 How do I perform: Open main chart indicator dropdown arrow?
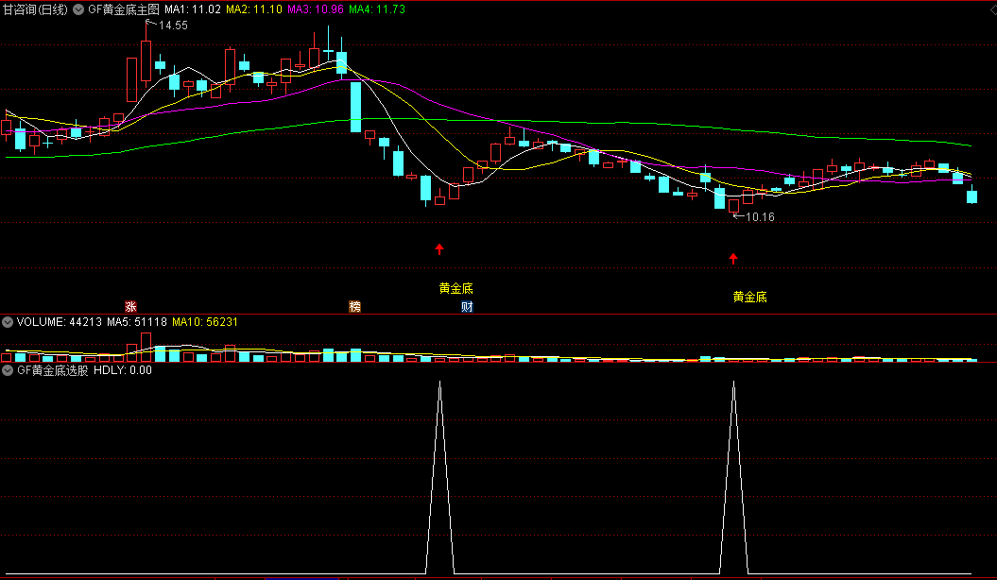coord(78,9)
